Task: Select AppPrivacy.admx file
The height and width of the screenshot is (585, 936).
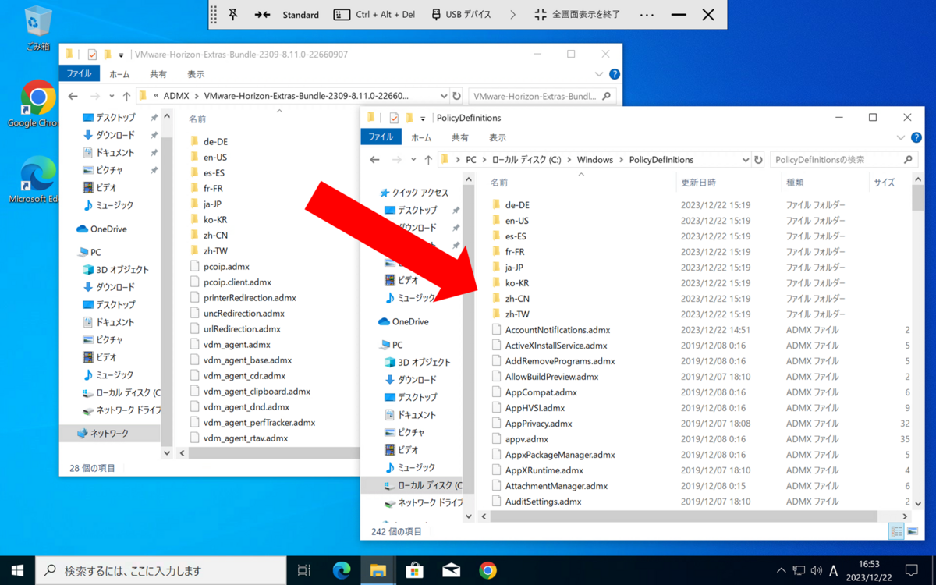Action: 538,424
